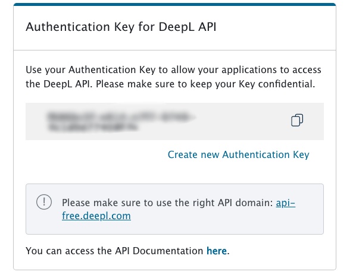Copy the authentication key with the copy icon
This screenshot has width=356, height=275.
click(x=296, y=120)
